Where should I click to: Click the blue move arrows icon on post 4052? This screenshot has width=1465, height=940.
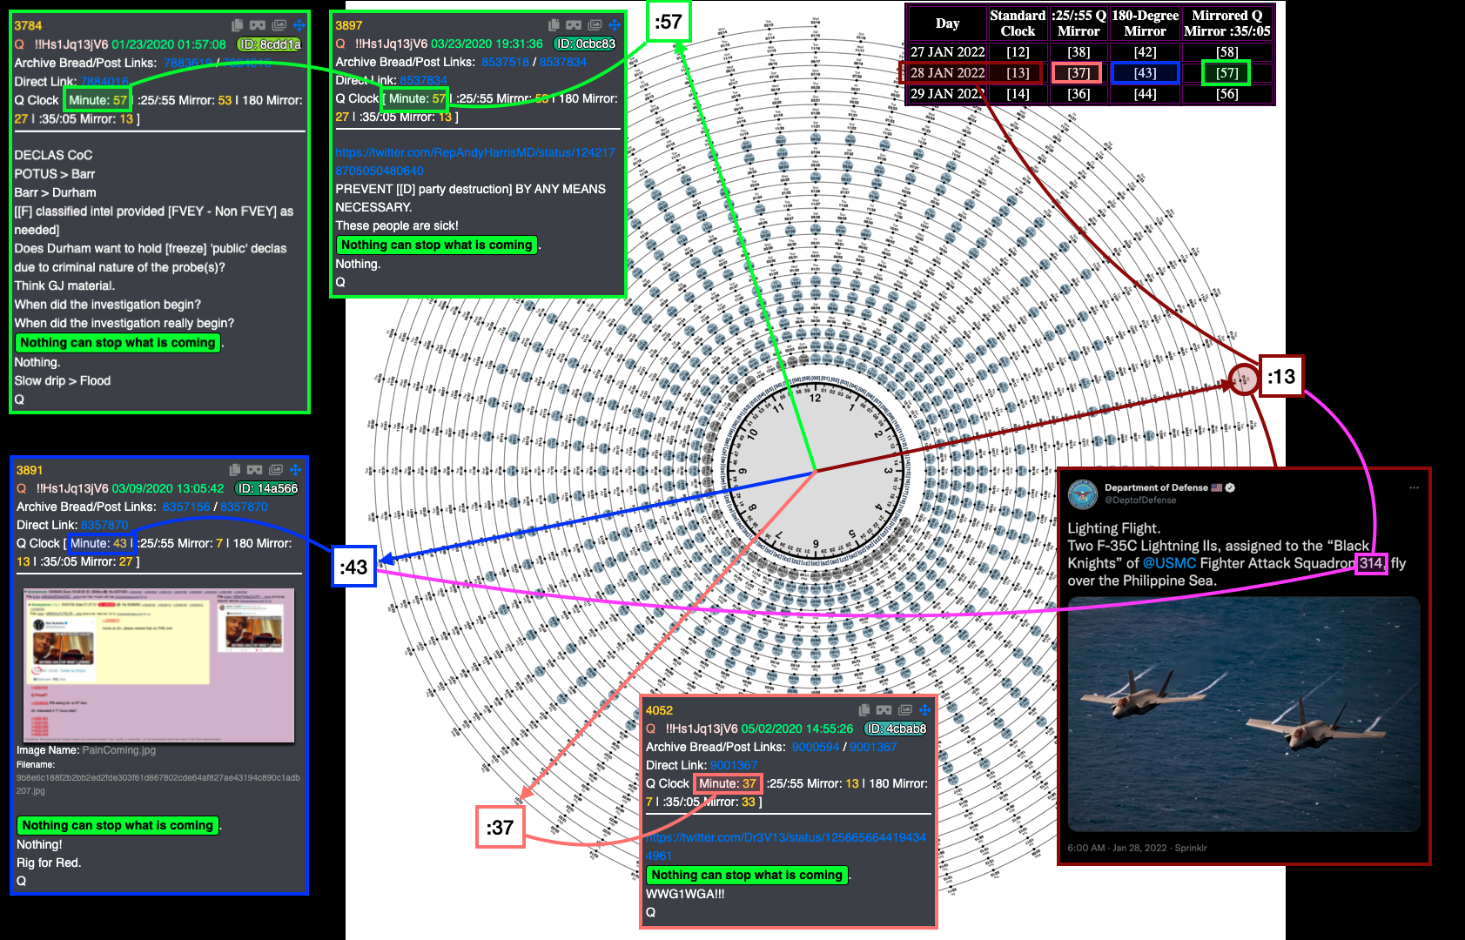tap(924, 710)
